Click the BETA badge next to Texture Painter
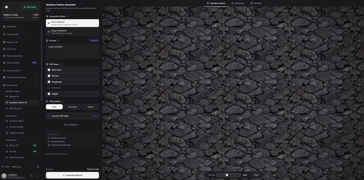 pos(34,63)
